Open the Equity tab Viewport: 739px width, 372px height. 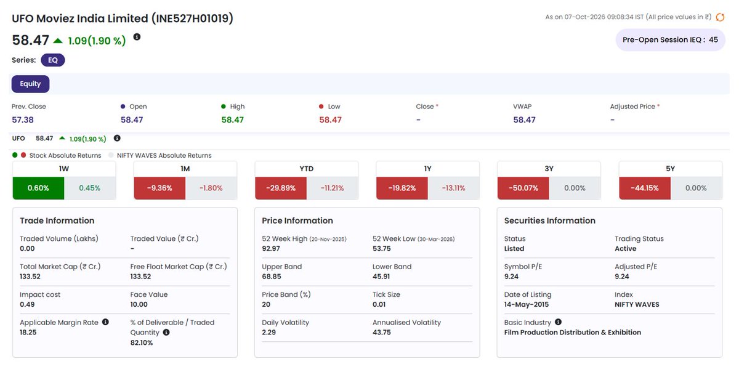click(30, 84)
